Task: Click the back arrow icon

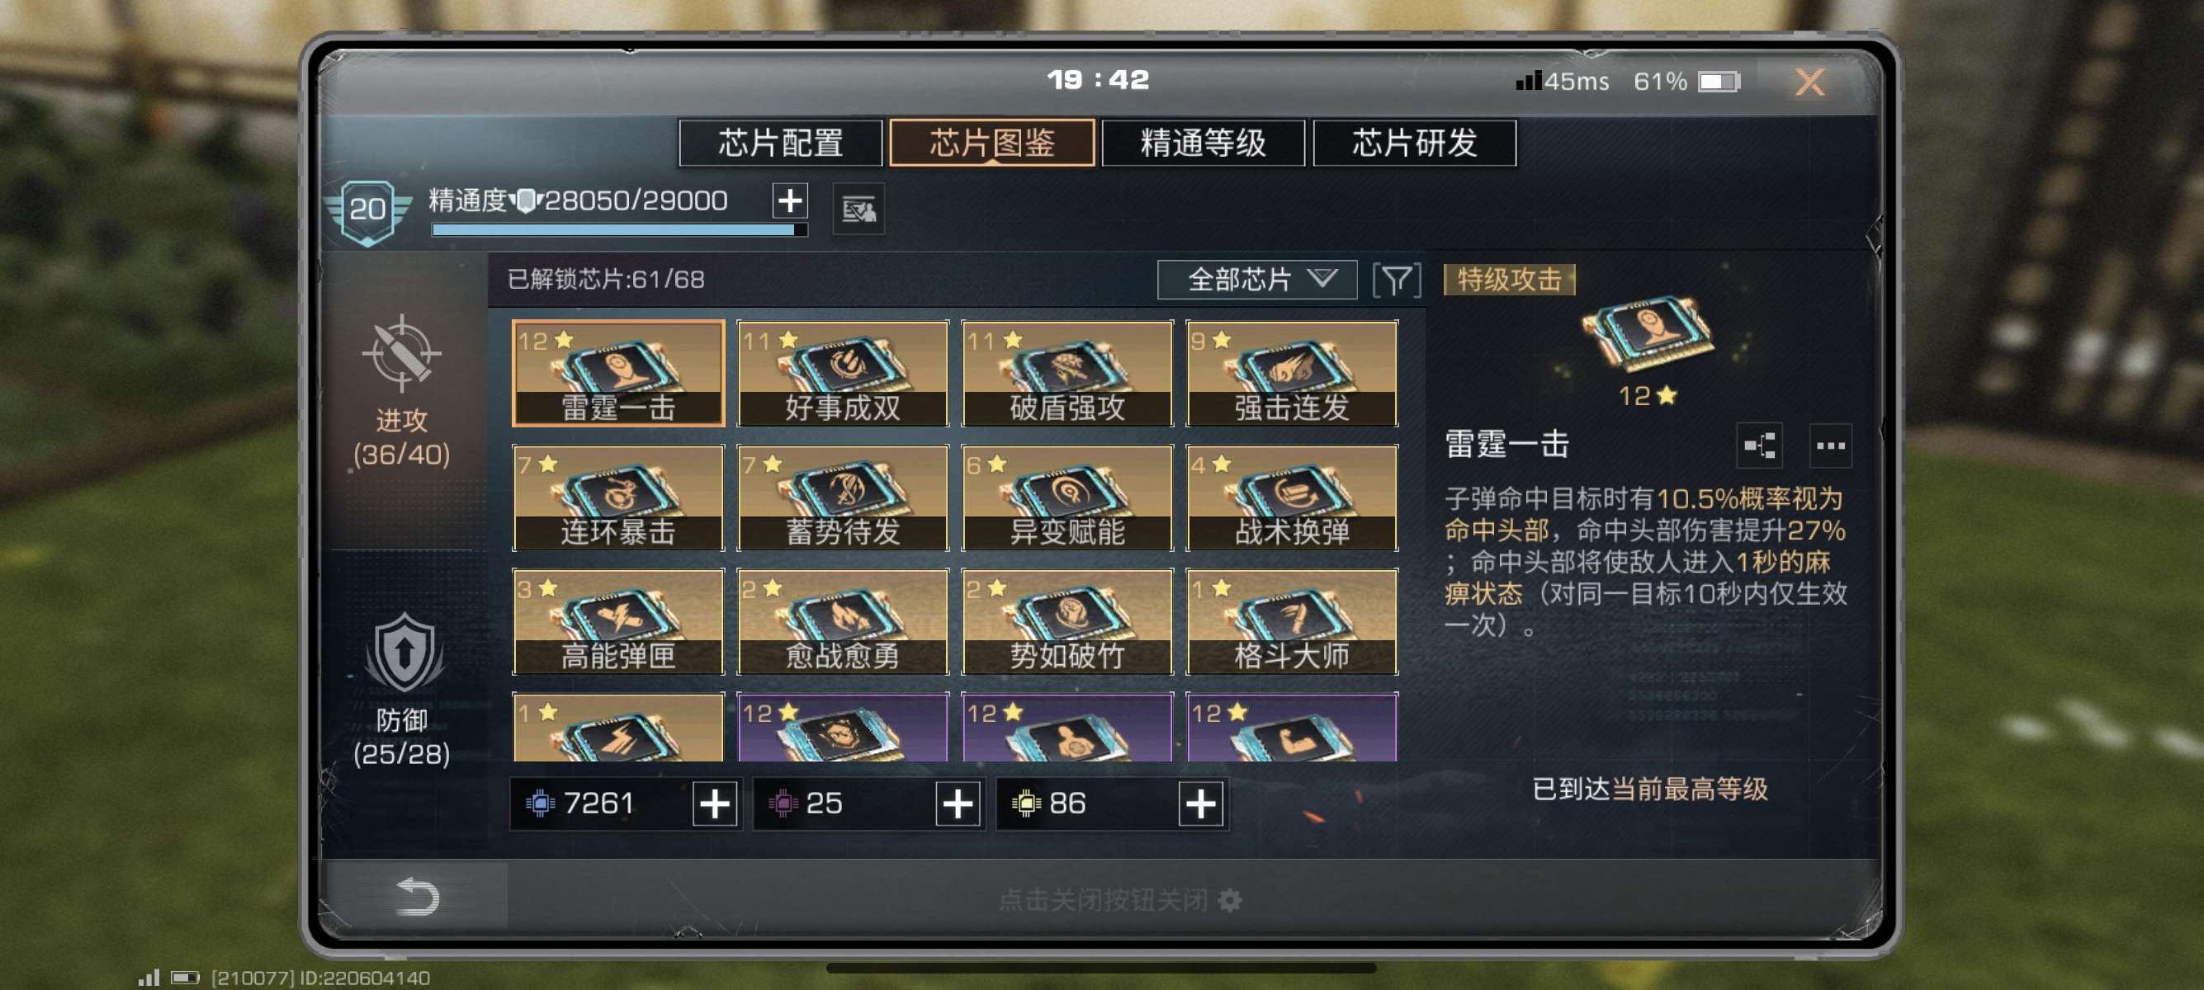Action: (417, 895)
